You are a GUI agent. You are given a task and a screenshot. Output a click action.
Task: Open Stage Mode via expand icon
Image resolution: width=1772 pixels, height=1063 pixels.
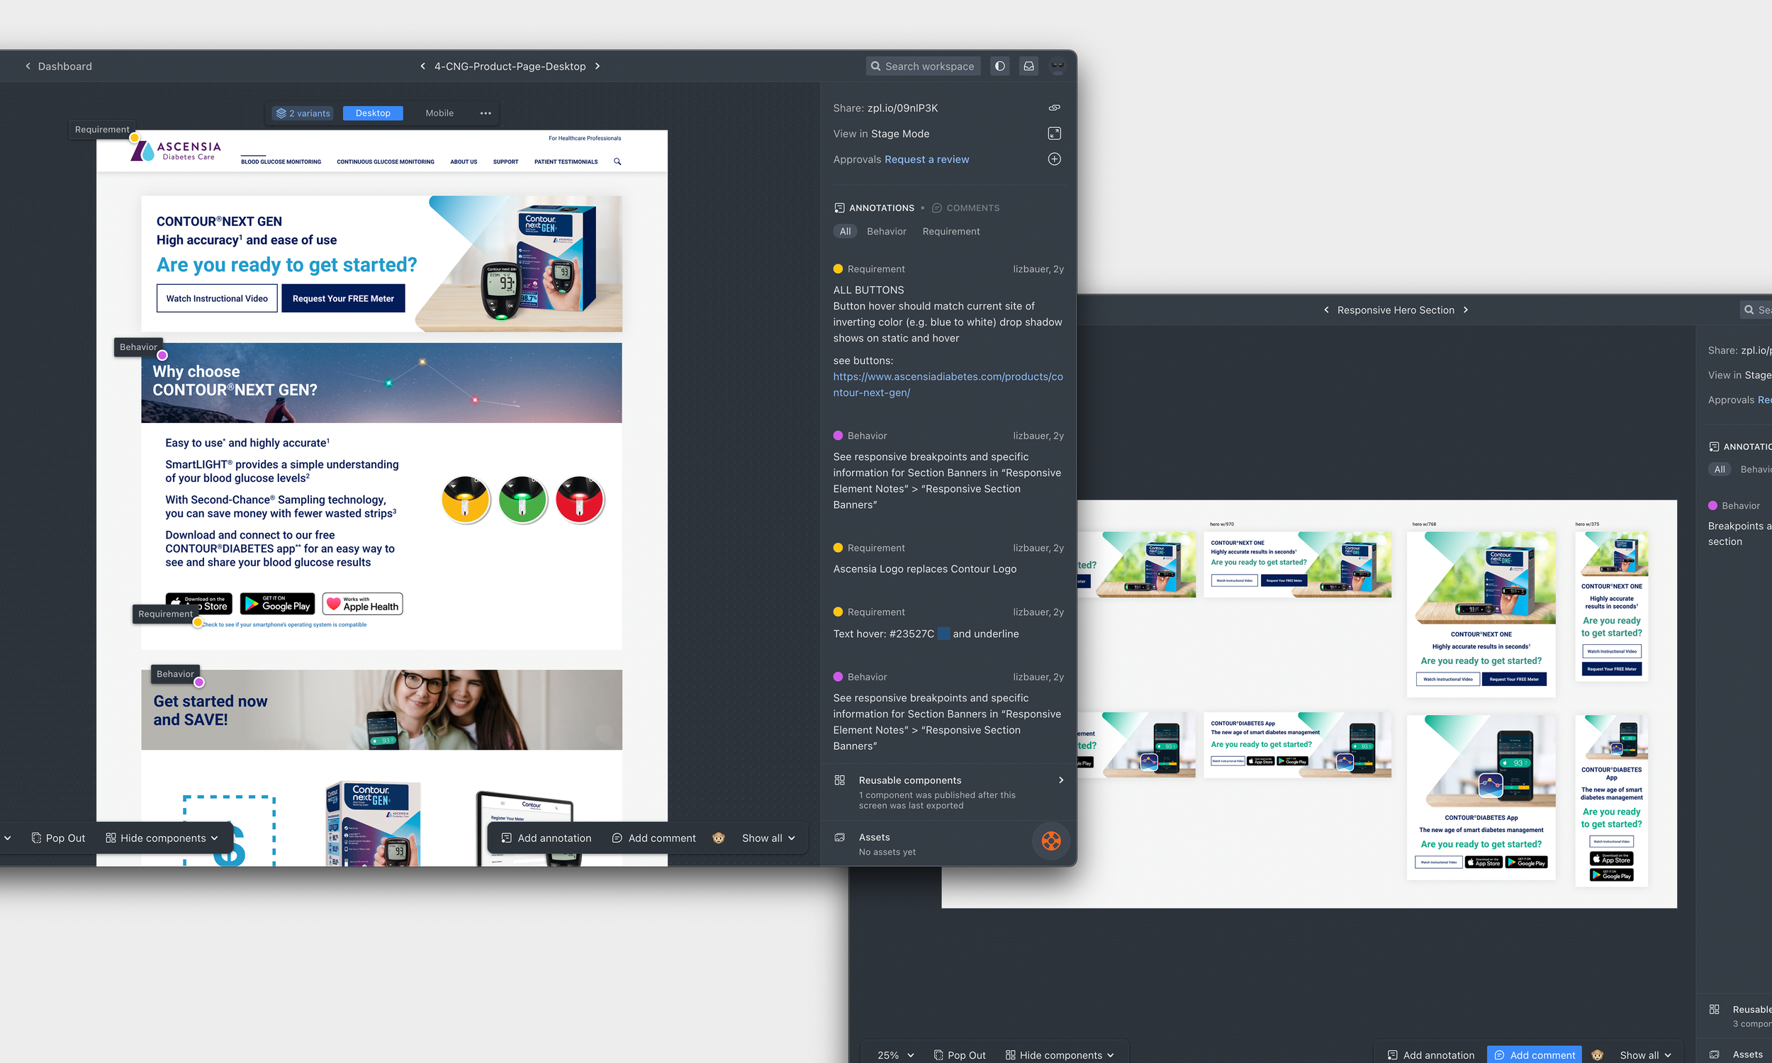pyautogui.click(x=1053, y=133)
